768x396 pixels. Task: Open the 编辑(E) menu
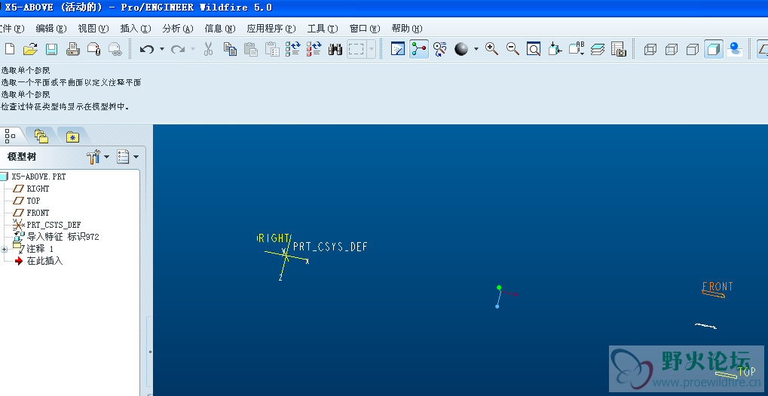coord(51,29)
